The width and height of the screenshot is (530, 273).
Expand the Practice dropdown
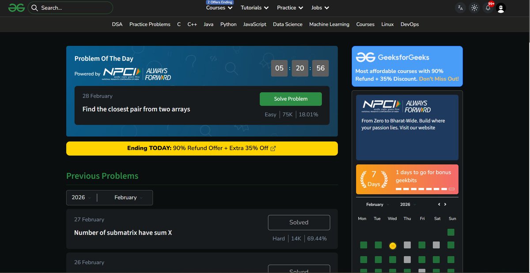[x=290, y=8]
